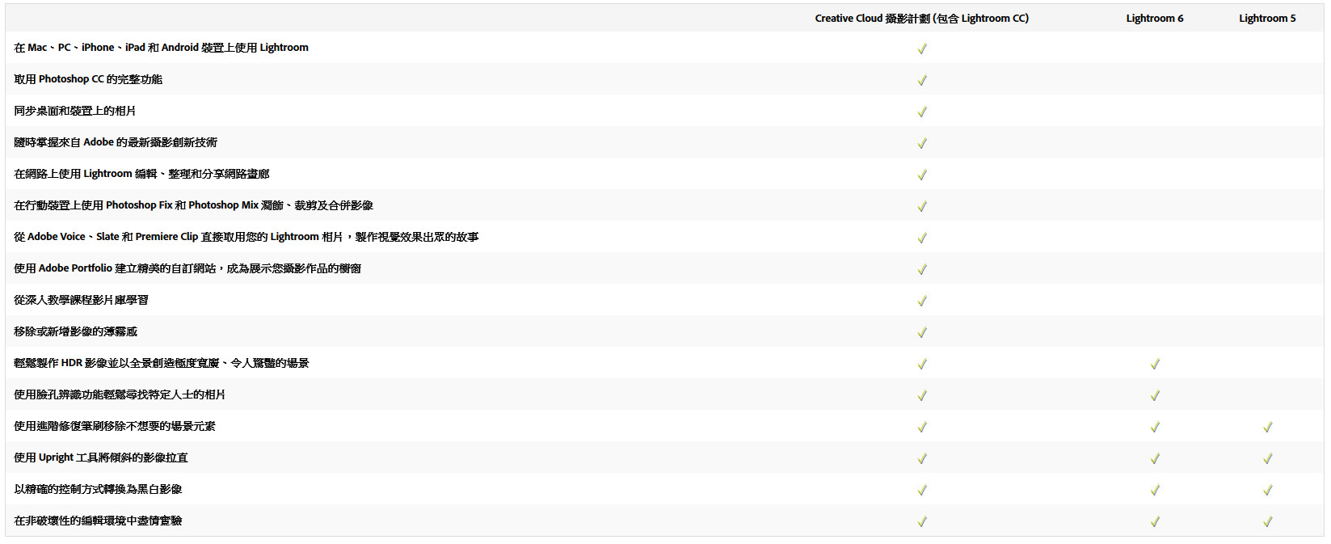This screenshot has width=1331, height=544.
Task: Select text "以精確的控制方式轉換為黑白影像"
Action: (x=98, y=489)
